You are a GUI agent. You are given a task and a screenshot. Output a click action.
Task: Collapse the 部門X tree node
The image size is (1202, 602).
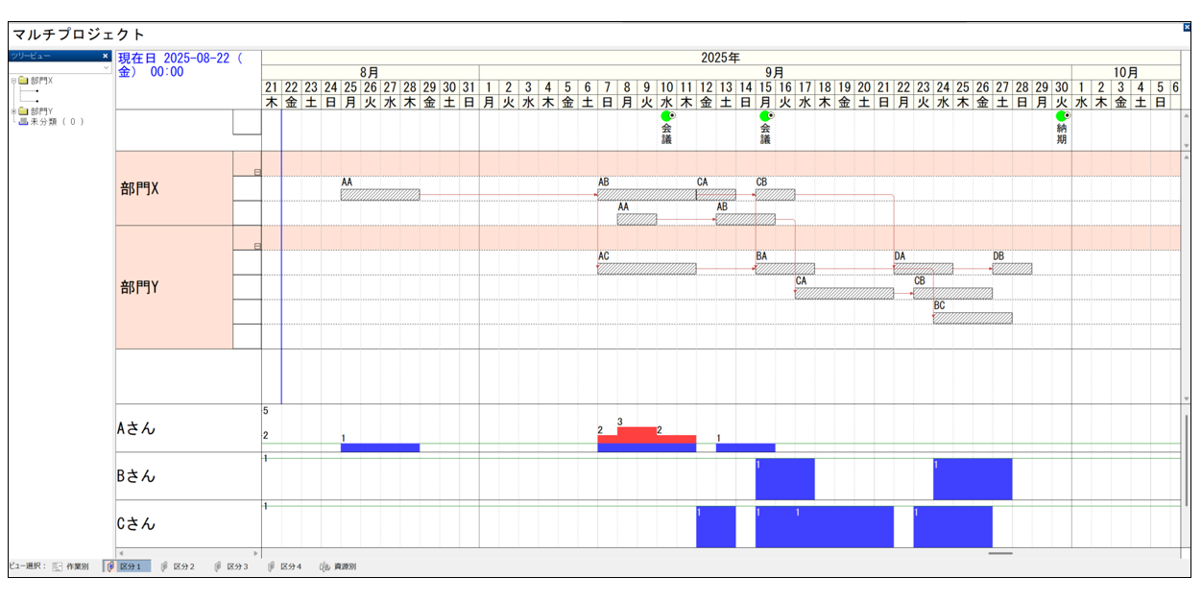[13, 81]
